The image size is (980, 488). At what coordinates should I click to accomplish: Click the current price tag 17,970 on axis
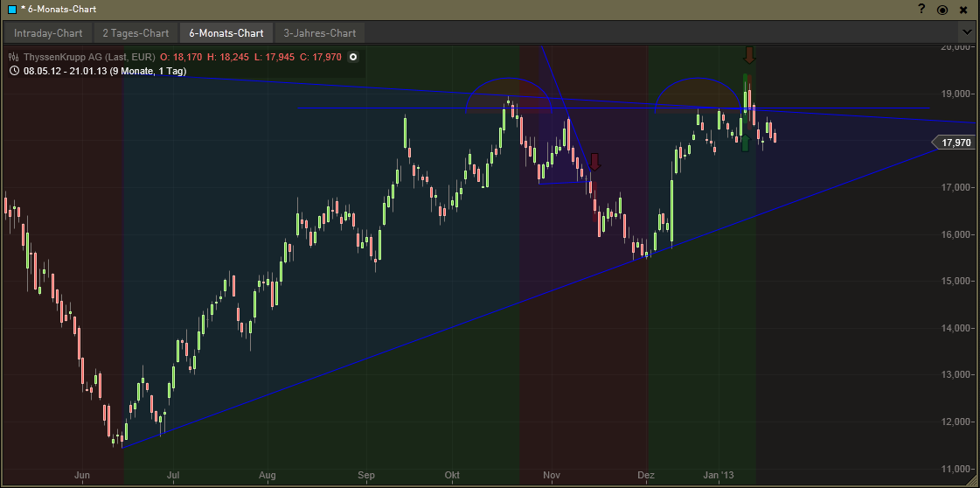pyautogui.click(x=953, y=143)
